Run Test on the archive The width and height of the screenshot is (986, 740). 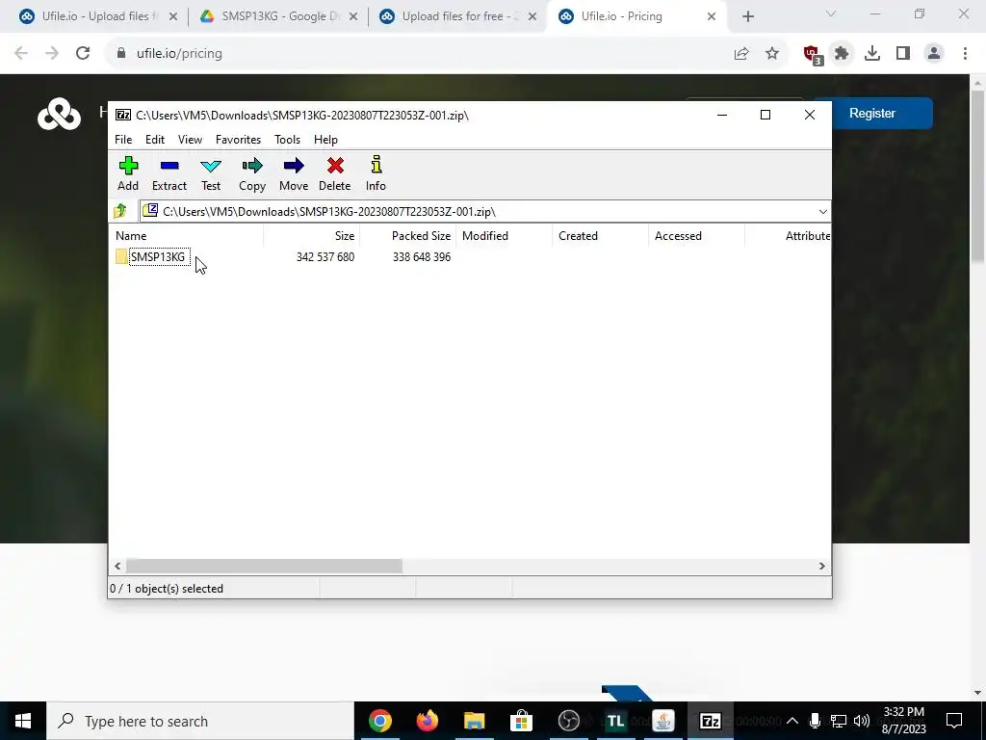[211, 173]
